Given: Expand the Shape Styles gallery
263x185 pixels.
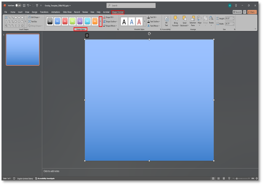Looking at the screenshot, I should click(x=100, y=22).
